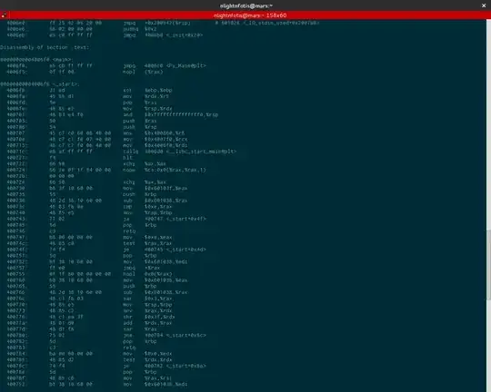The width and height of the screenshot is (491, 392).
Task: Click the '<_init+0x20>' jmpq target
Action: pyautogui.click(x=174, y=35)
